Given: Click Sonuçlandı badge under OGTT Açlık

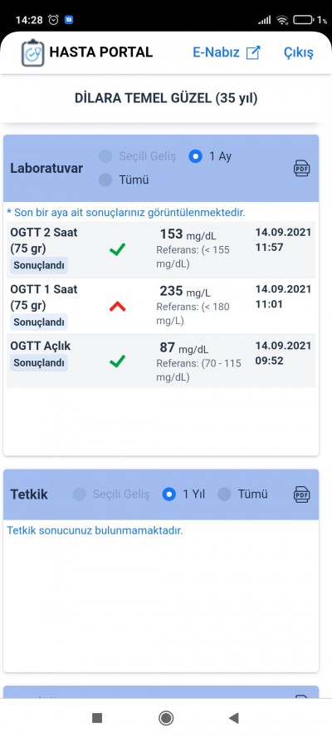Looking at the screenshot, I should coord(39,363).
